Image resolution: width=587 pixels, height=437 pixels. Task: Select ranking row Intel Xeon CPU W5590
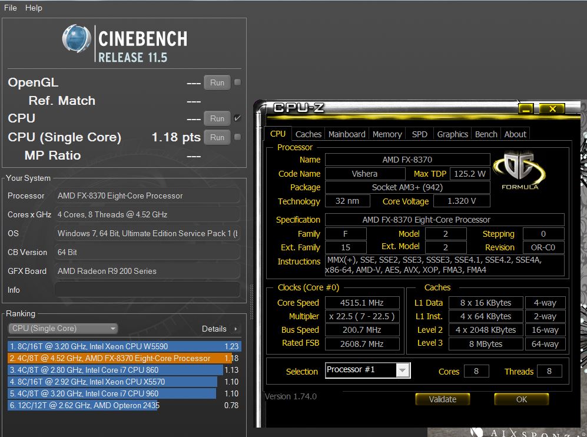tap(124, 346)
